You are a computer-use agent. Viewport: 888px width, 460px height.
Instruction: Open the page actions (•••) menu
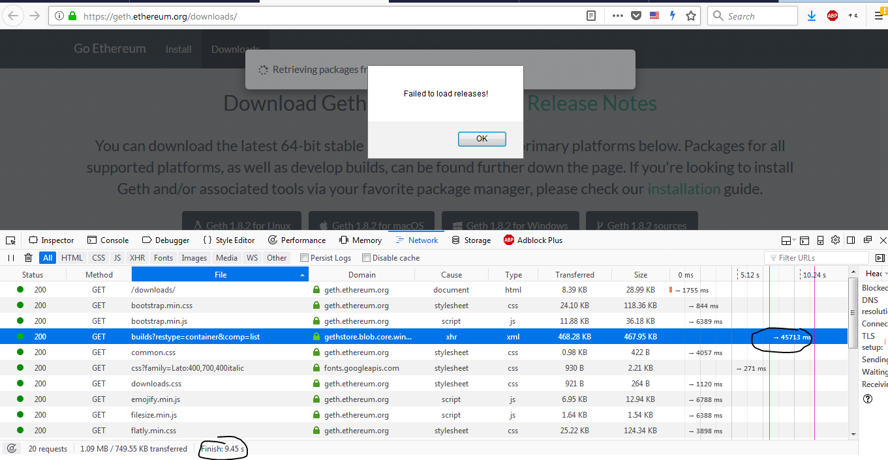617,15
